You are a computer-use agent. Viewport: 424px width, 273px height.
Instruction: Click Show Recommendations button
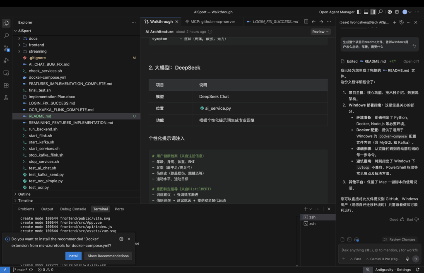[108, 256]
